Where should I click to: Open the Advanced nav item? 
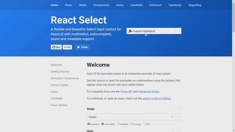(155, 5)
